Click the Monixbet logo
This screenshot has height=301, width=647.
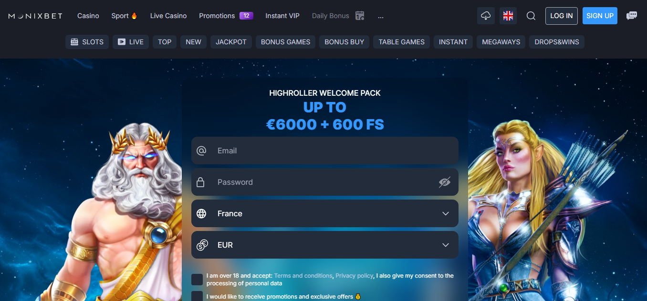[35, 16]
